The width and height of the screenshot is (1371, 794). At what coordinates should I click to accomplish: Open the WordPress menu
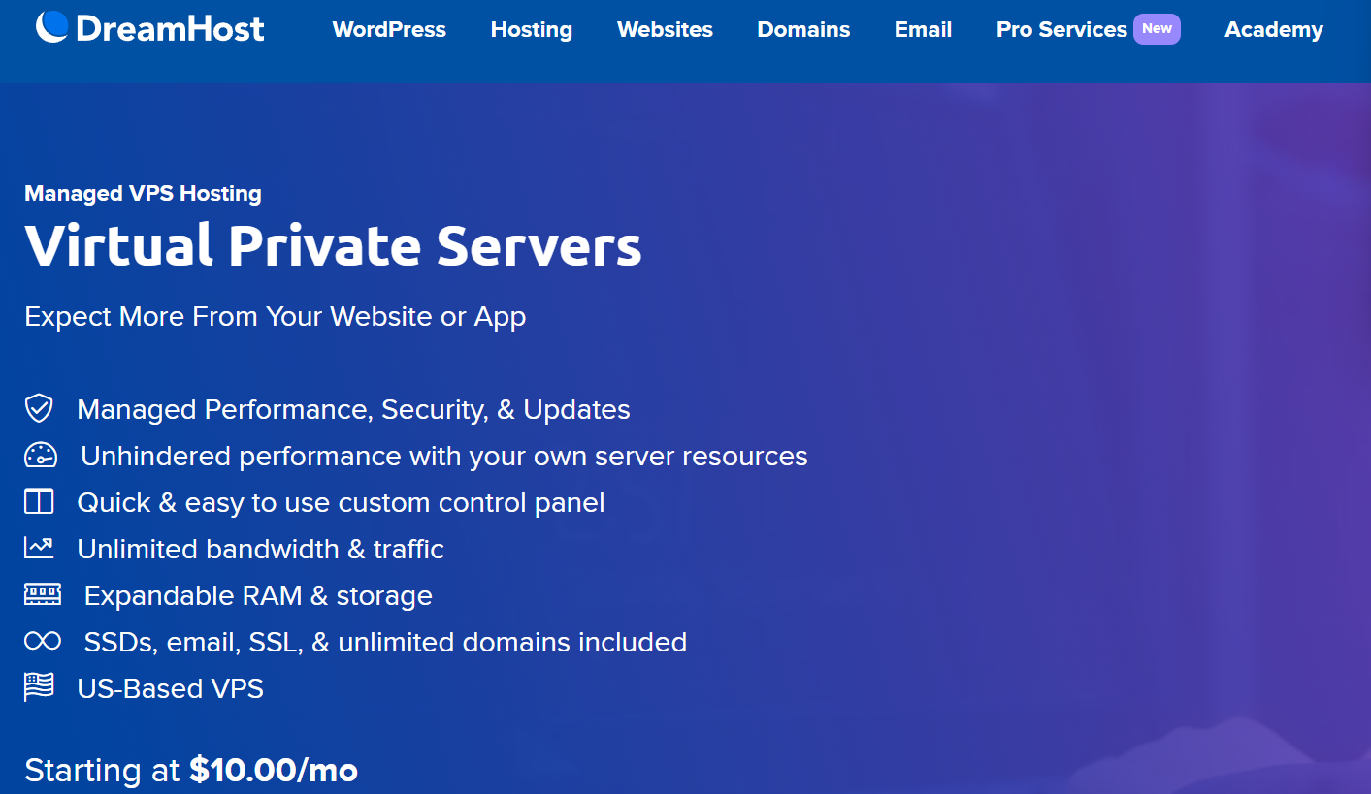pos(389,30)
